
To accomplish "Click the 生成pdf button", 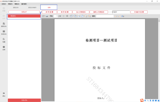I will click(24, 12).
